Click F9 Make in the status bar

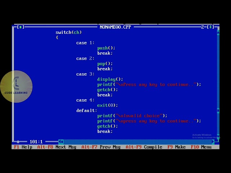[176, 147]
